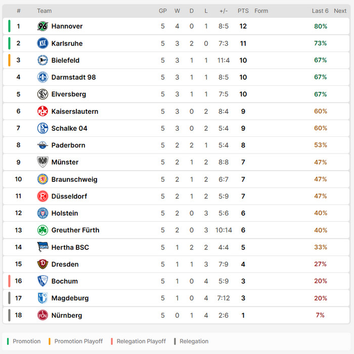Screen dimensions: 354x354
Task: Click the Hannover 96 club logo
Action: [x=42, y=26]
